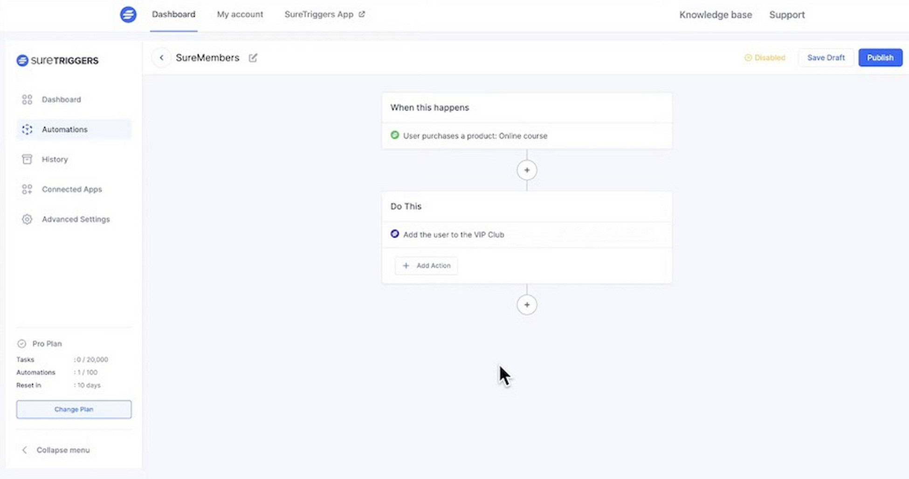Image resolution: width=909 pixels, height=479 pixels.
Task: Open the Support link
Action: [x=787, y=15]
